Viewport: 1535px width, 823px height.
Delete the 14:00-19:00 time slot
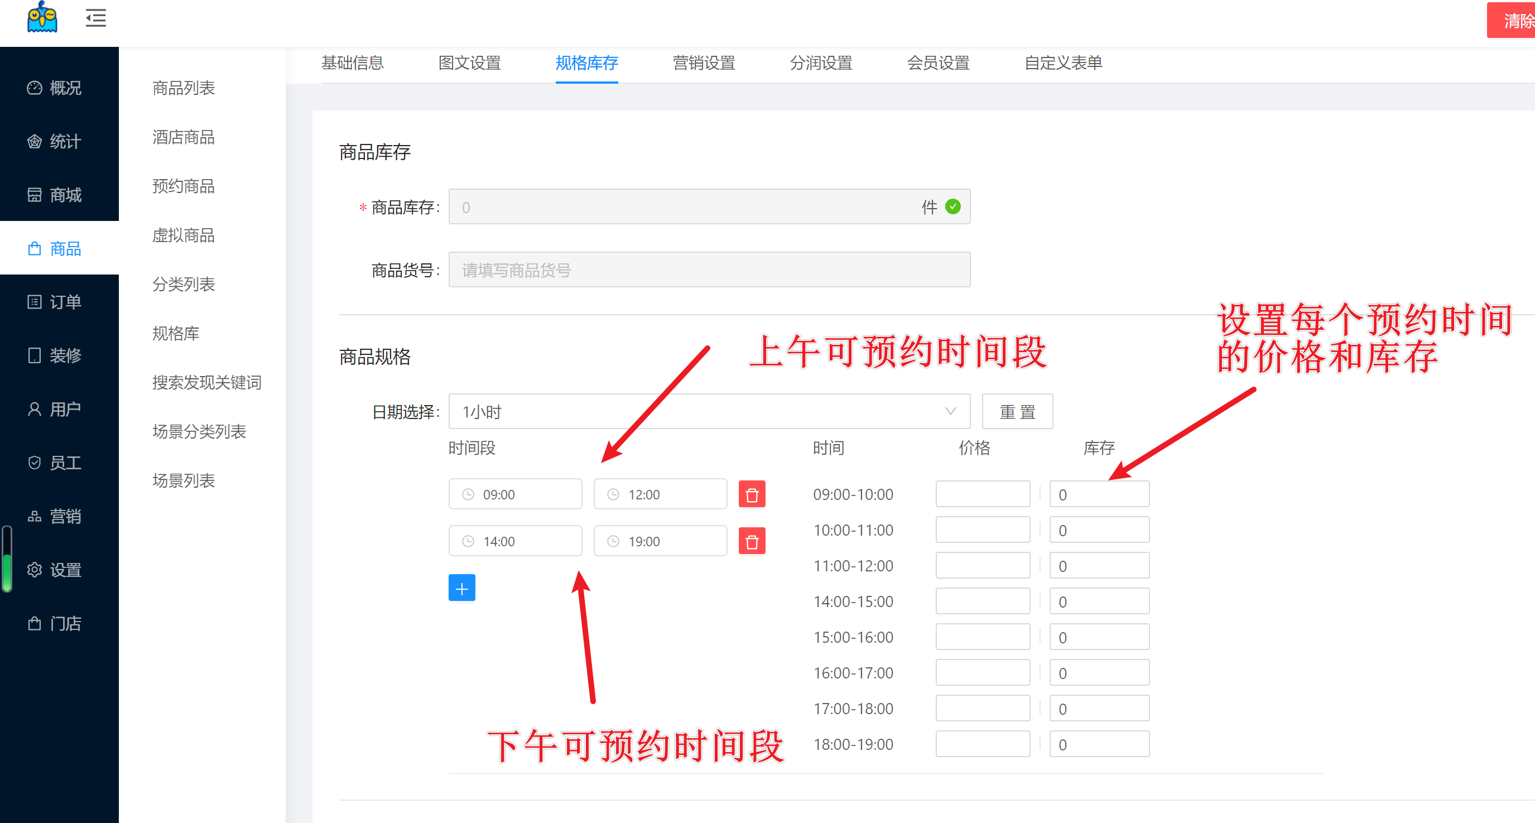coord(752,541)
